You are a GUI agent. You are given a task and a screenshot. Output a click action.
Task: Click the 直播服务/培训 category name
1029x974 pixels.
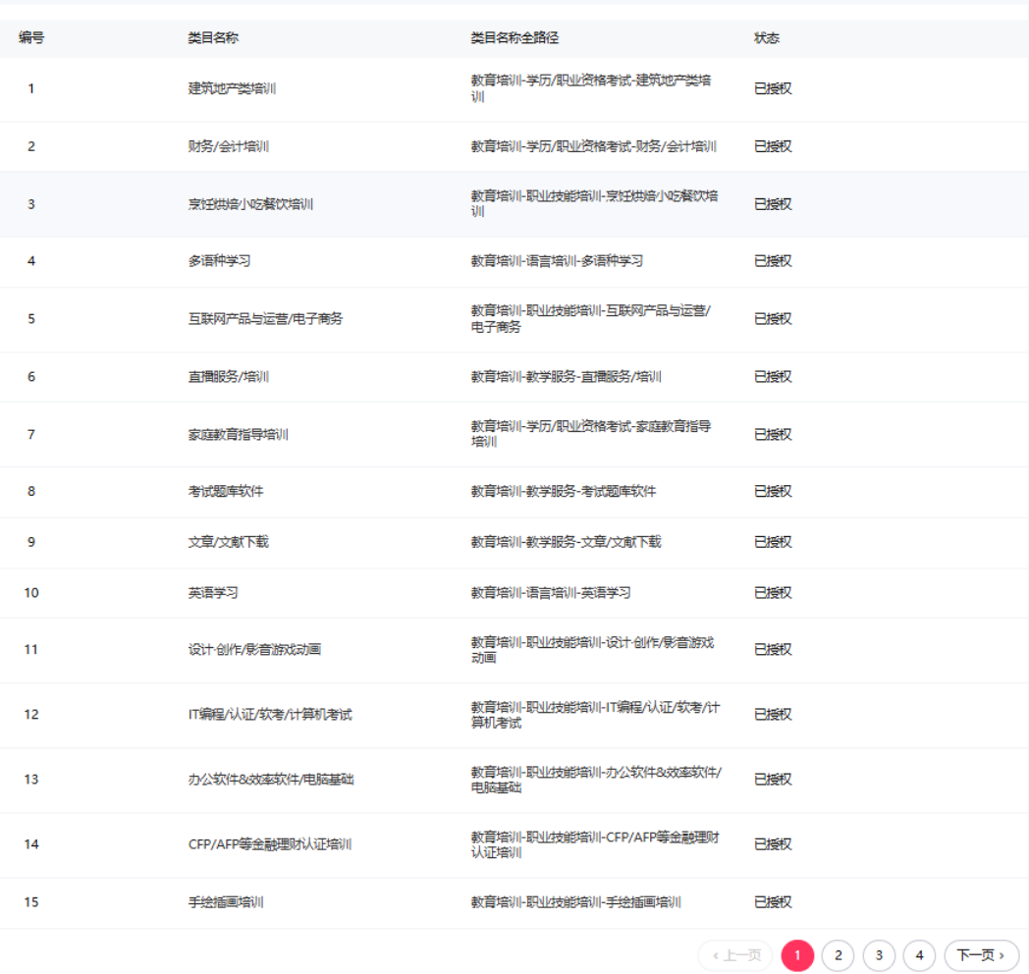pyautogui.click(x=228, y=377)
